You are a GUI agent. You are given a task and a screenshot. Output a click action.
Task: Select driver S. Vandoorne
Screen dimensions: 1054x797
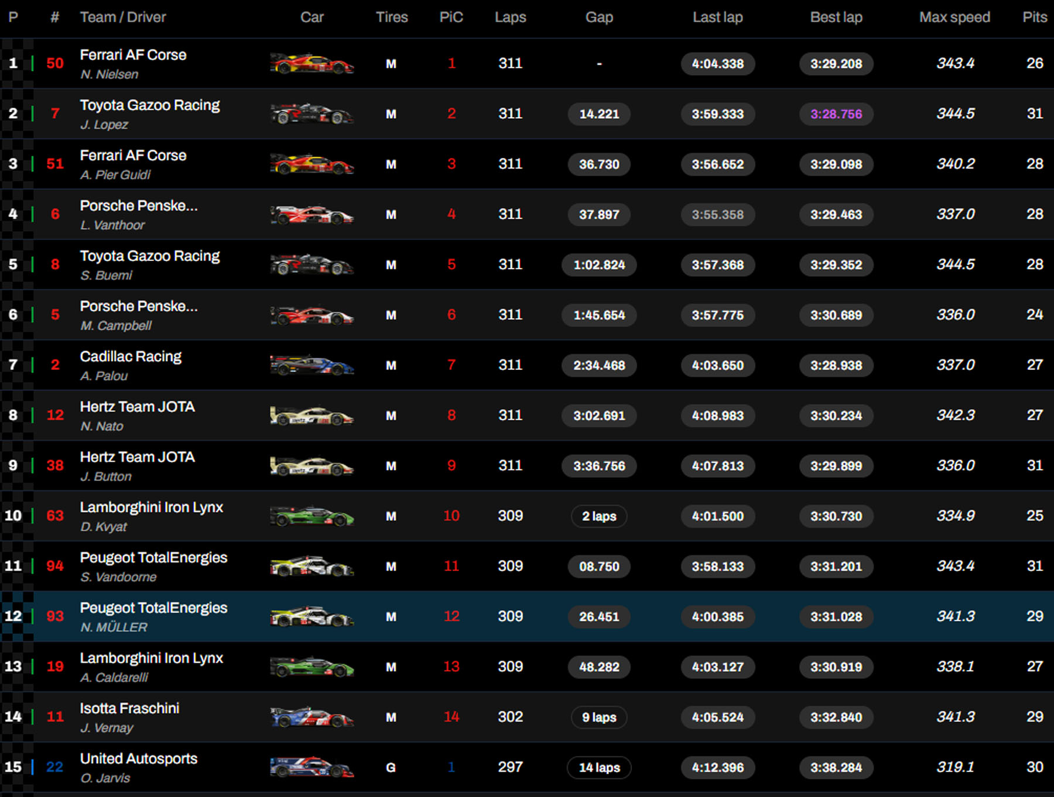118,578
